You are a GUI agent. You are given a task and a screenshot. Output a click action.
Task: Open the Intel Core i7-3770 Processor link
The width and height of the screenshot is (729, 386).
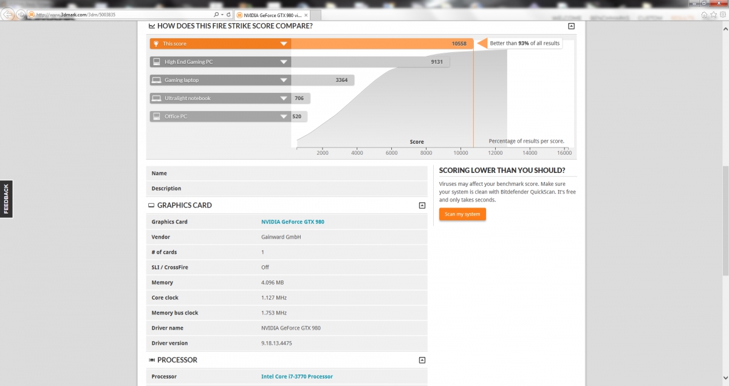297,377
